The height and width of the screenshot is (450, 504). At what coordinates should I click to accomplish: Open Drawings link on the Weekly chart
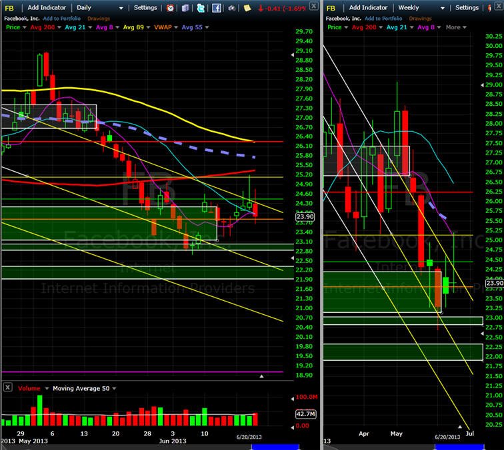(x=420, y=19)
